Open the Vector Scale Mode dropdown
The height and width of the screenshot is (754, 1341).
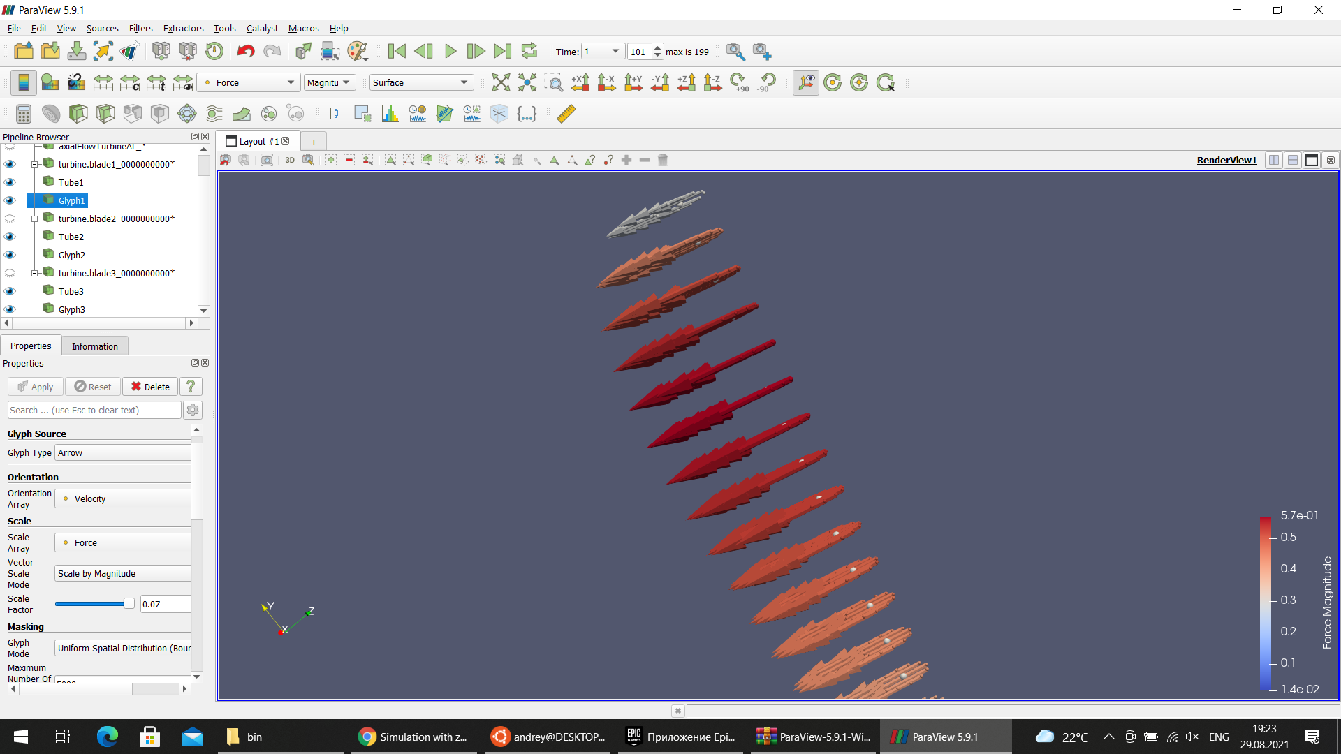click(122, 572)
